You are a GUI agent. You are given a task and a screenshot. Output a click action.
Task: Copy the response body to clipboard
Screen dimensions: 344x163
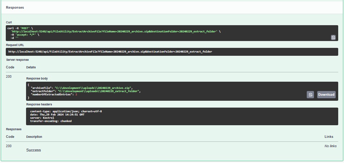tap(310, 95)
